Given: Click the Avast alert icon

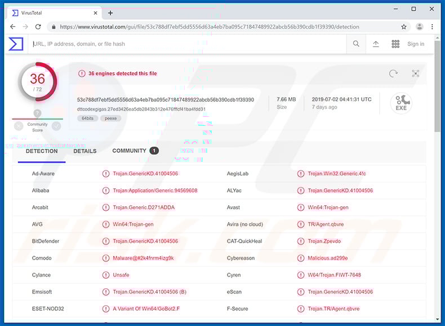Looking at the screenshot, I should point(301,207).
